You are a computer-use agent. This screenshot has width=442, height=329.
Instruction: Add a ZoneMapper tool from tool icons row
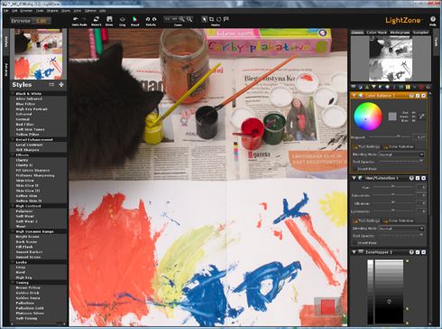pos(353,87)
